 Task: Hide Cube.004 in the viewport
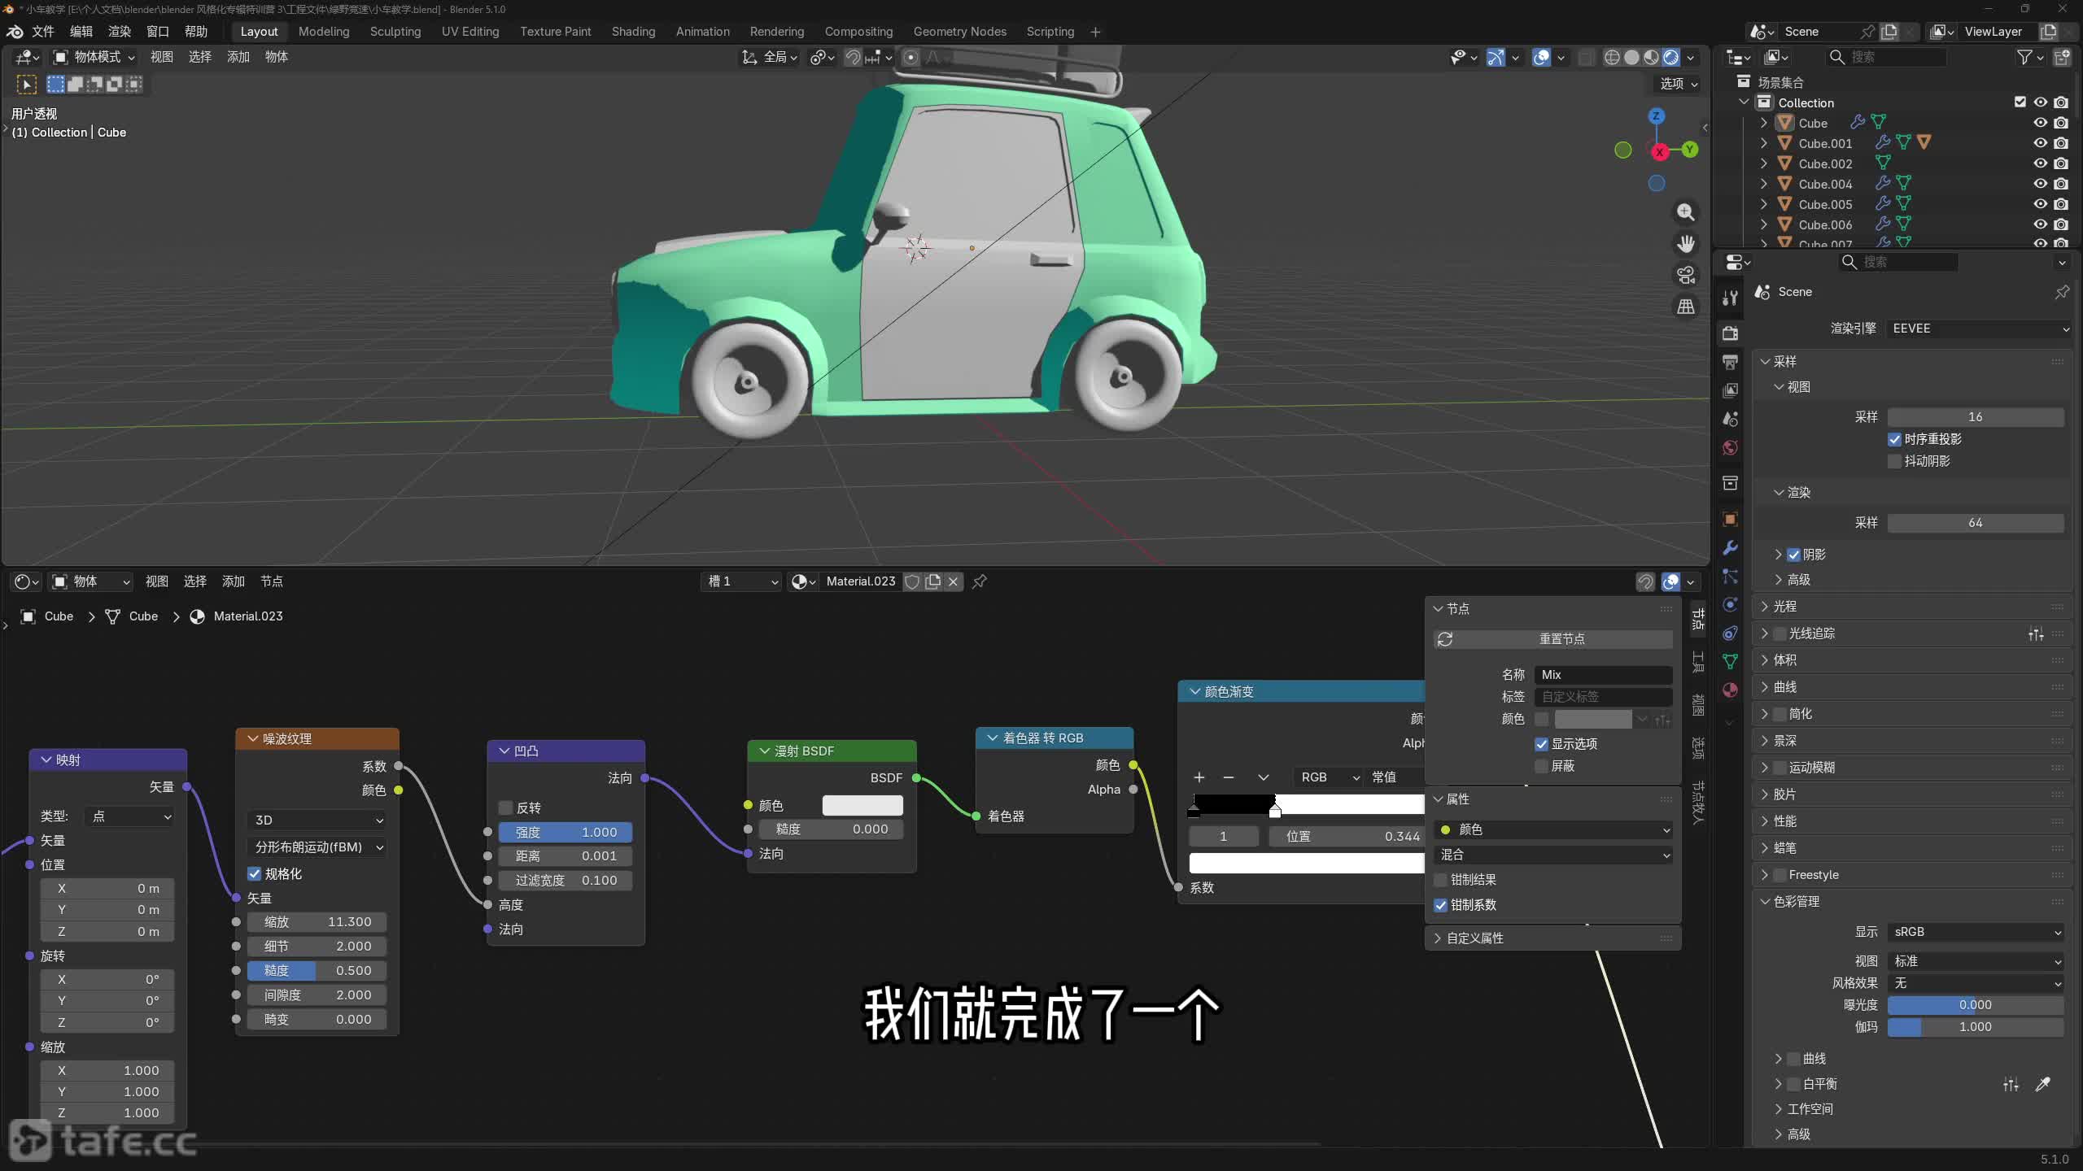(2041, 184)
